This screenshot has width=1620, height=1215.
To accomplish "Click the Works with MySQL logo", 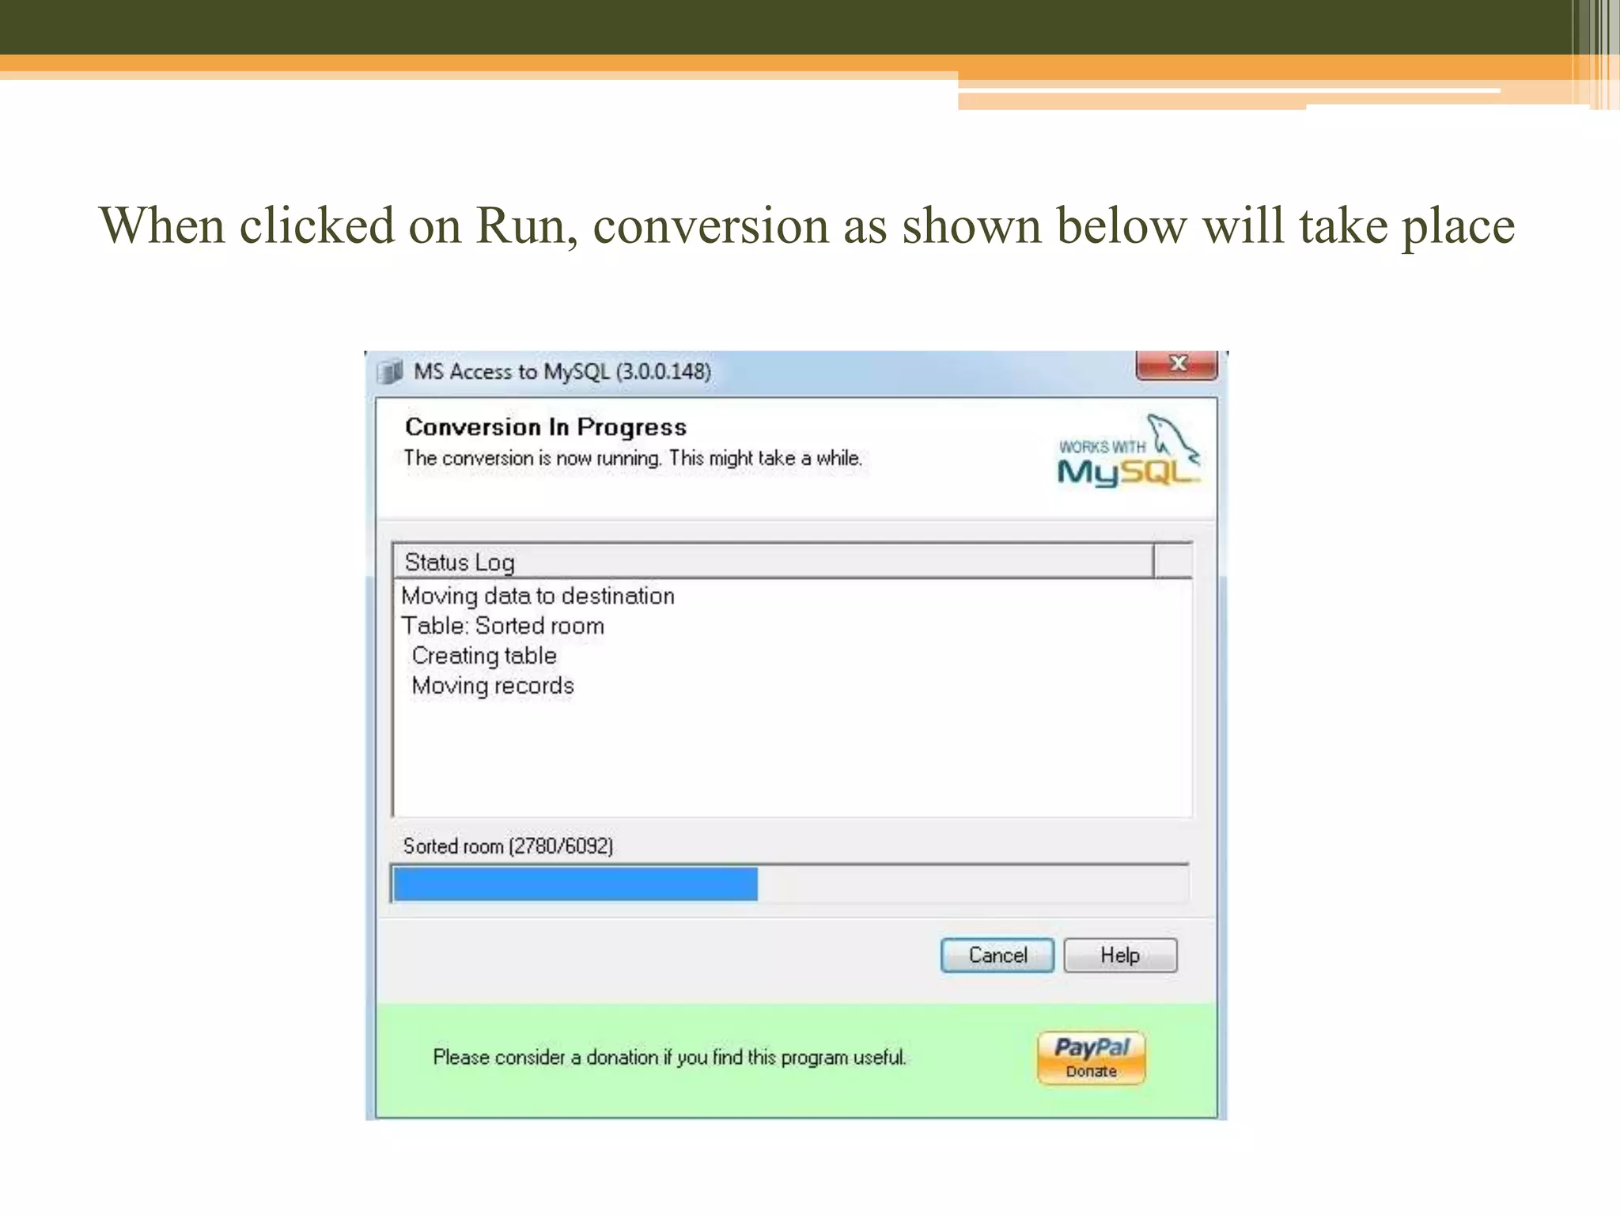I will click(x=1129, y=450).
